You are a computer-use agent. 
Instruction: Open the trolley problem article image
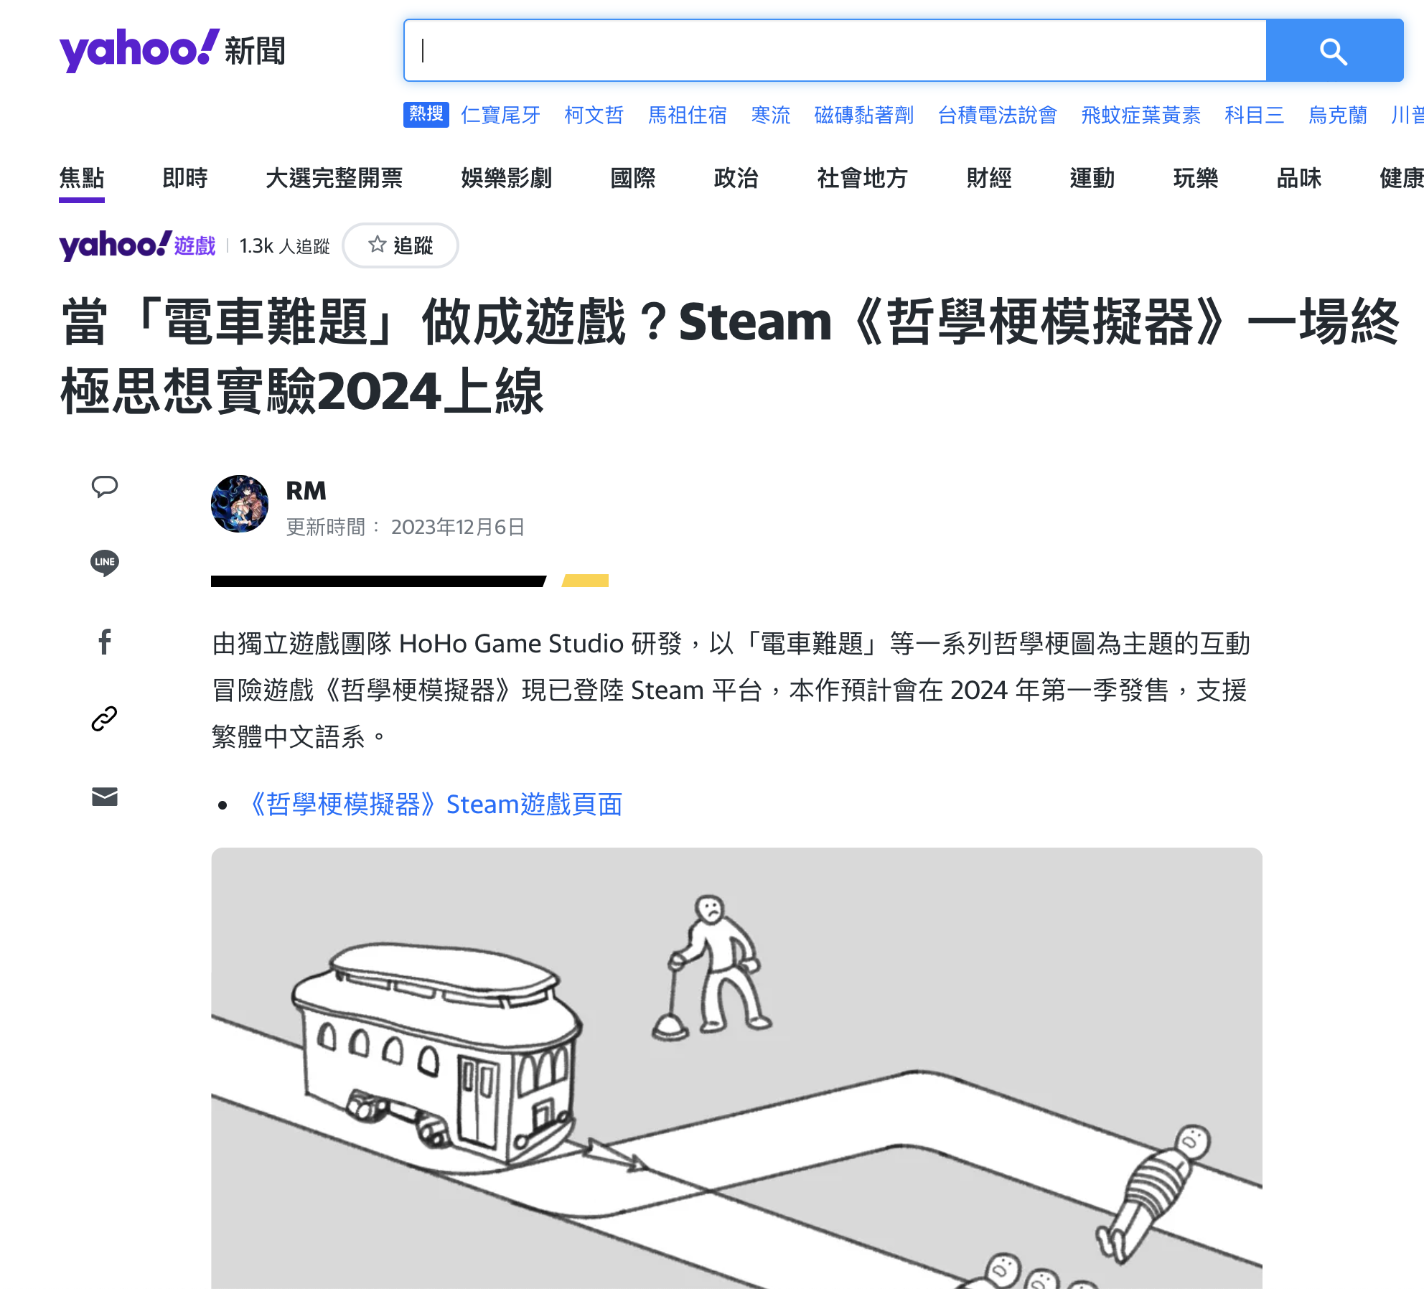tap(736, 1068)
